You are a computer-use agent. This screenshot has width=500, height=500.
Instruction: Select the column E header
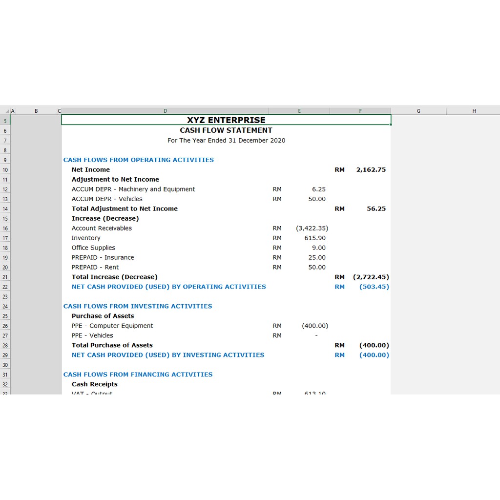click(299, 111)
